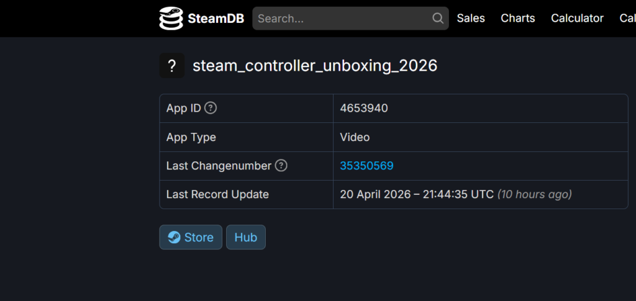Viewport: 636px width, 301px height.
Task: Click the help icon beside App ID
Action: click(x=211, y=108)
